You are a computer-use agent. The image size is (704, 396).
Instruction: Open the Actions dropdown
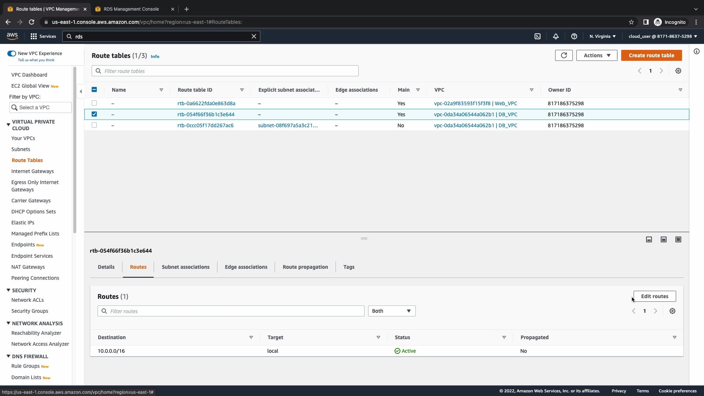[x=597, y=55]
